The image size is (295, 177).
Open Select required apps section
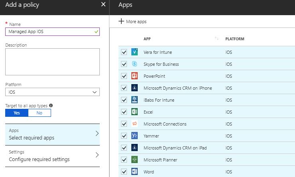(52, 134)
